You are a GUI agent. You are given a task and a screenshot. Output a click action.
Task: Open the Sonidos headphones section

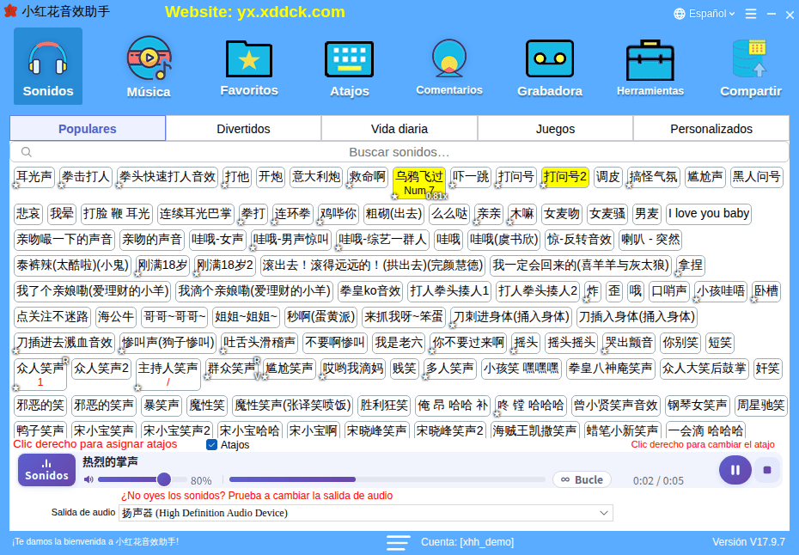(x=48, y=66)
